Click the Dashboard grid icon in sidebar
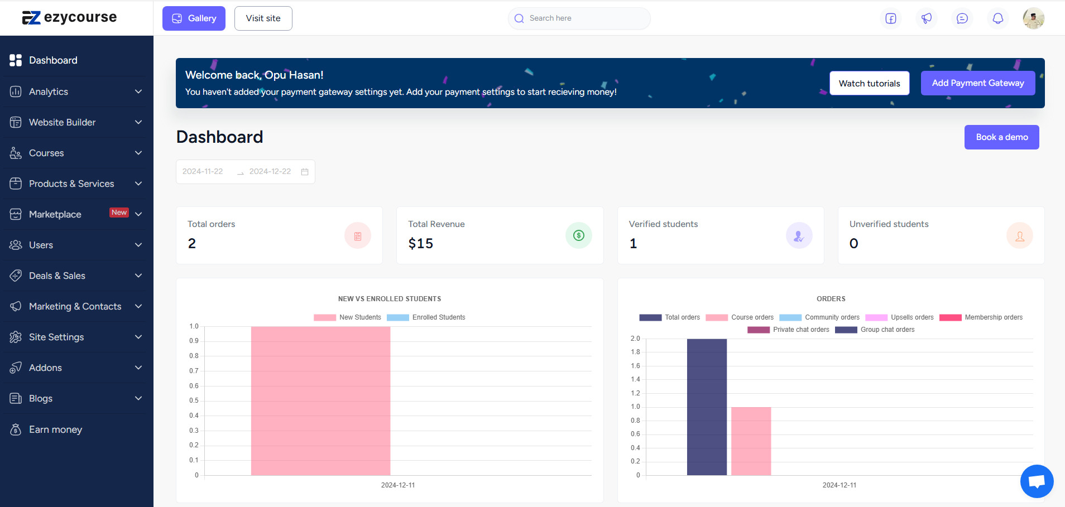The height and width of the screenshot is (507, 1065). pos(16,60)
